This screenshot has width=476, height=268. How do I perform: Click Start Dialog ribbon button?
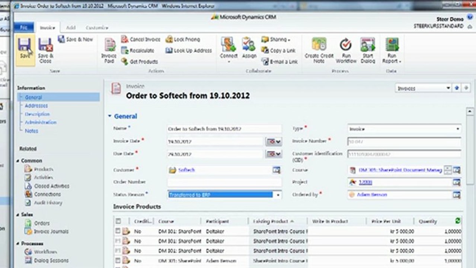click(368, 50)
